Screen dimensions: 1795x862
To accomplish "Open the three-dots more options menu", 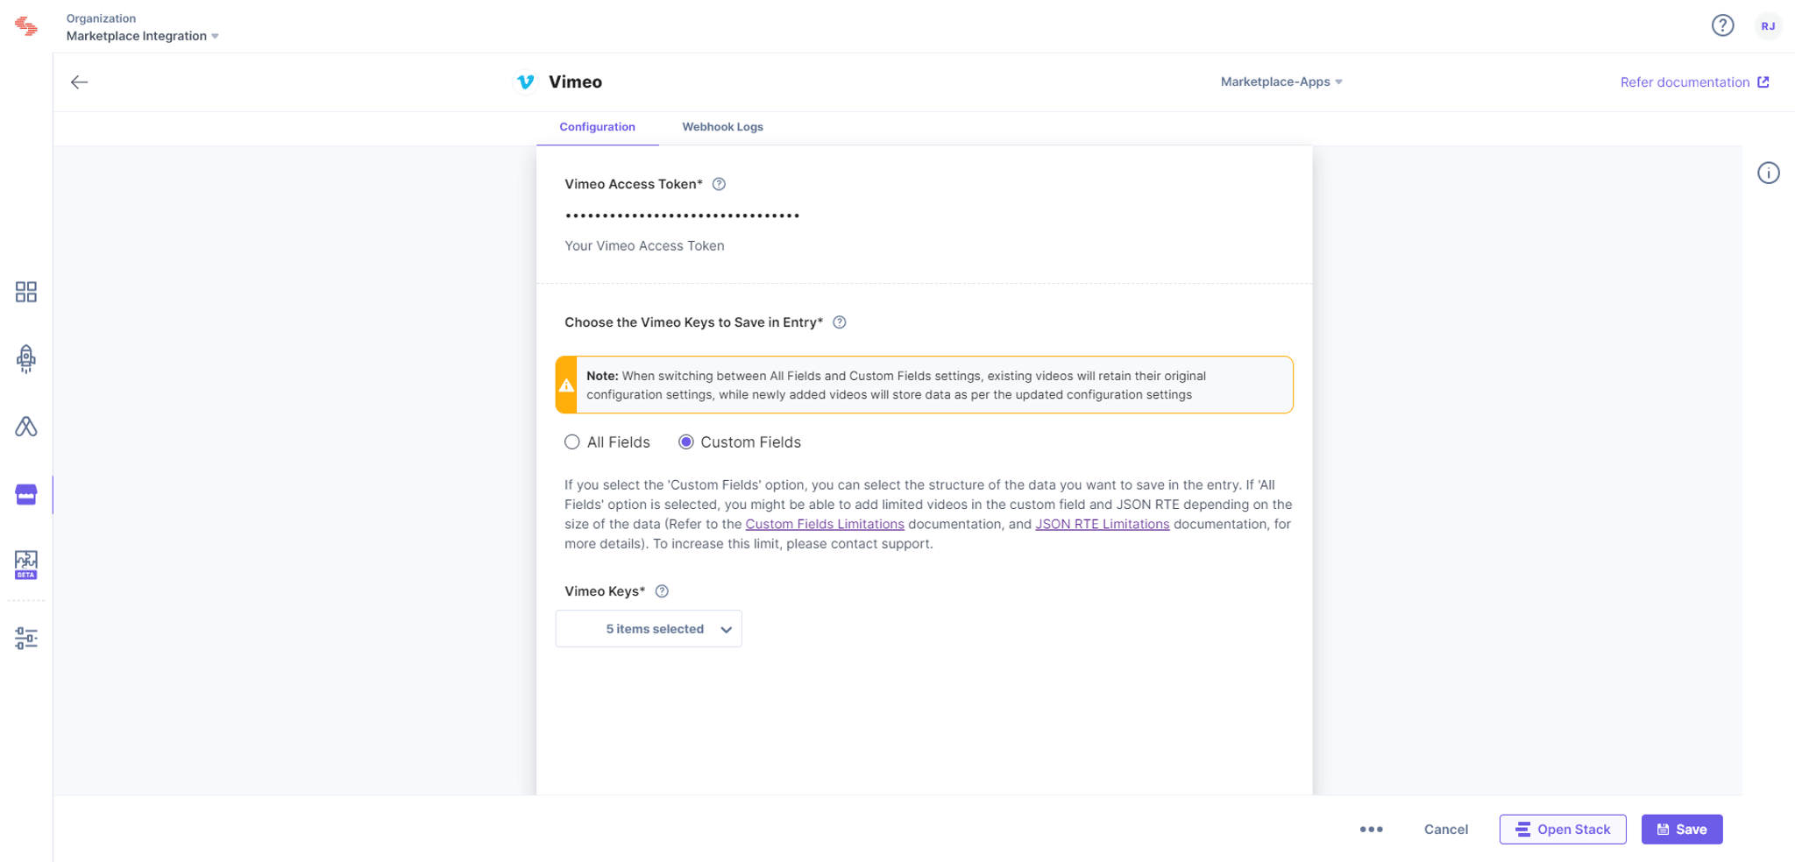I will click(1371, 829).
